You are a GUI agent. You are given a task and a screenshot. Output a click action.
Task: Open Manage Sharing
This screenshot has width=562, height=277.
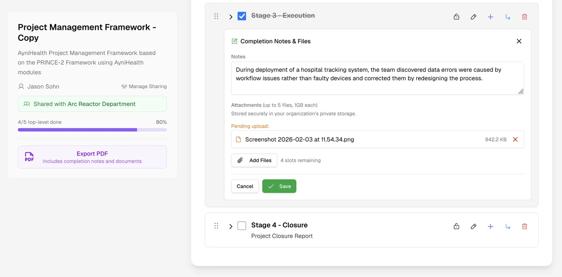(x=144, y=86)
